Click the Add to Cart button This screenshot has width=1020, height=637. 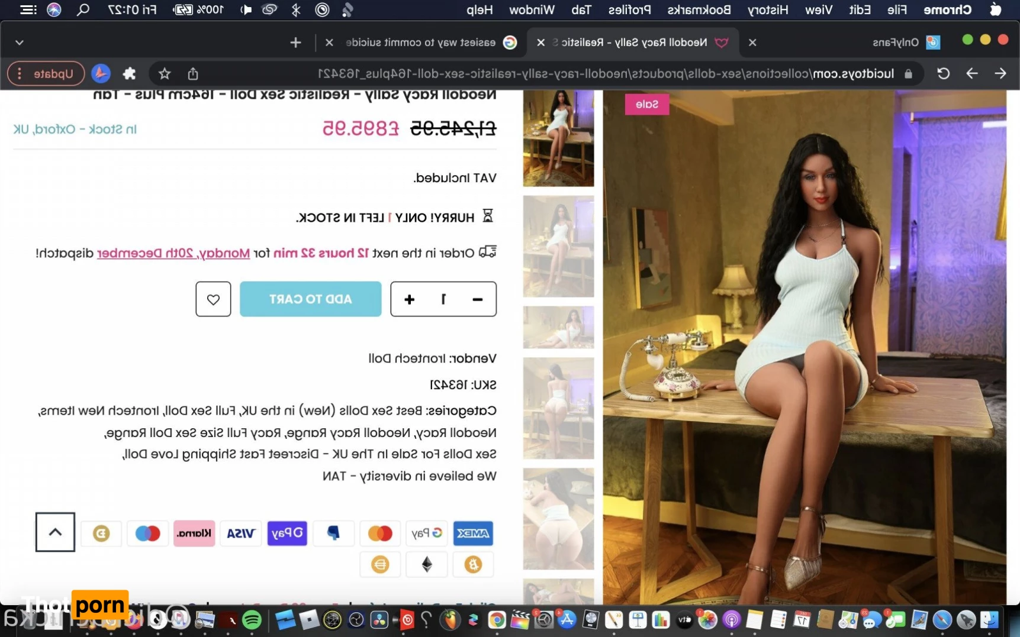pyautogui.click(x=310, y=299)
